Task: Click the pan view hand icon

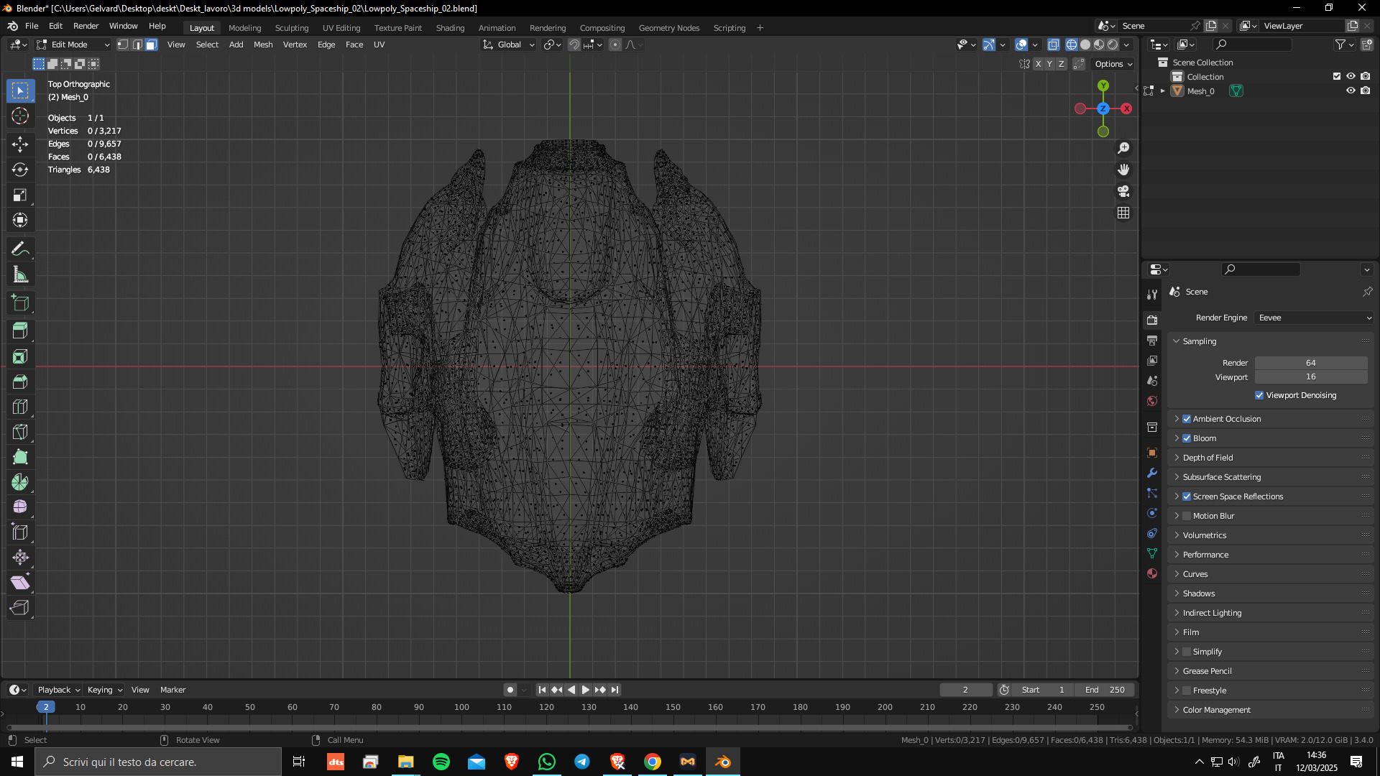Action: click(x=1123, y=170)
